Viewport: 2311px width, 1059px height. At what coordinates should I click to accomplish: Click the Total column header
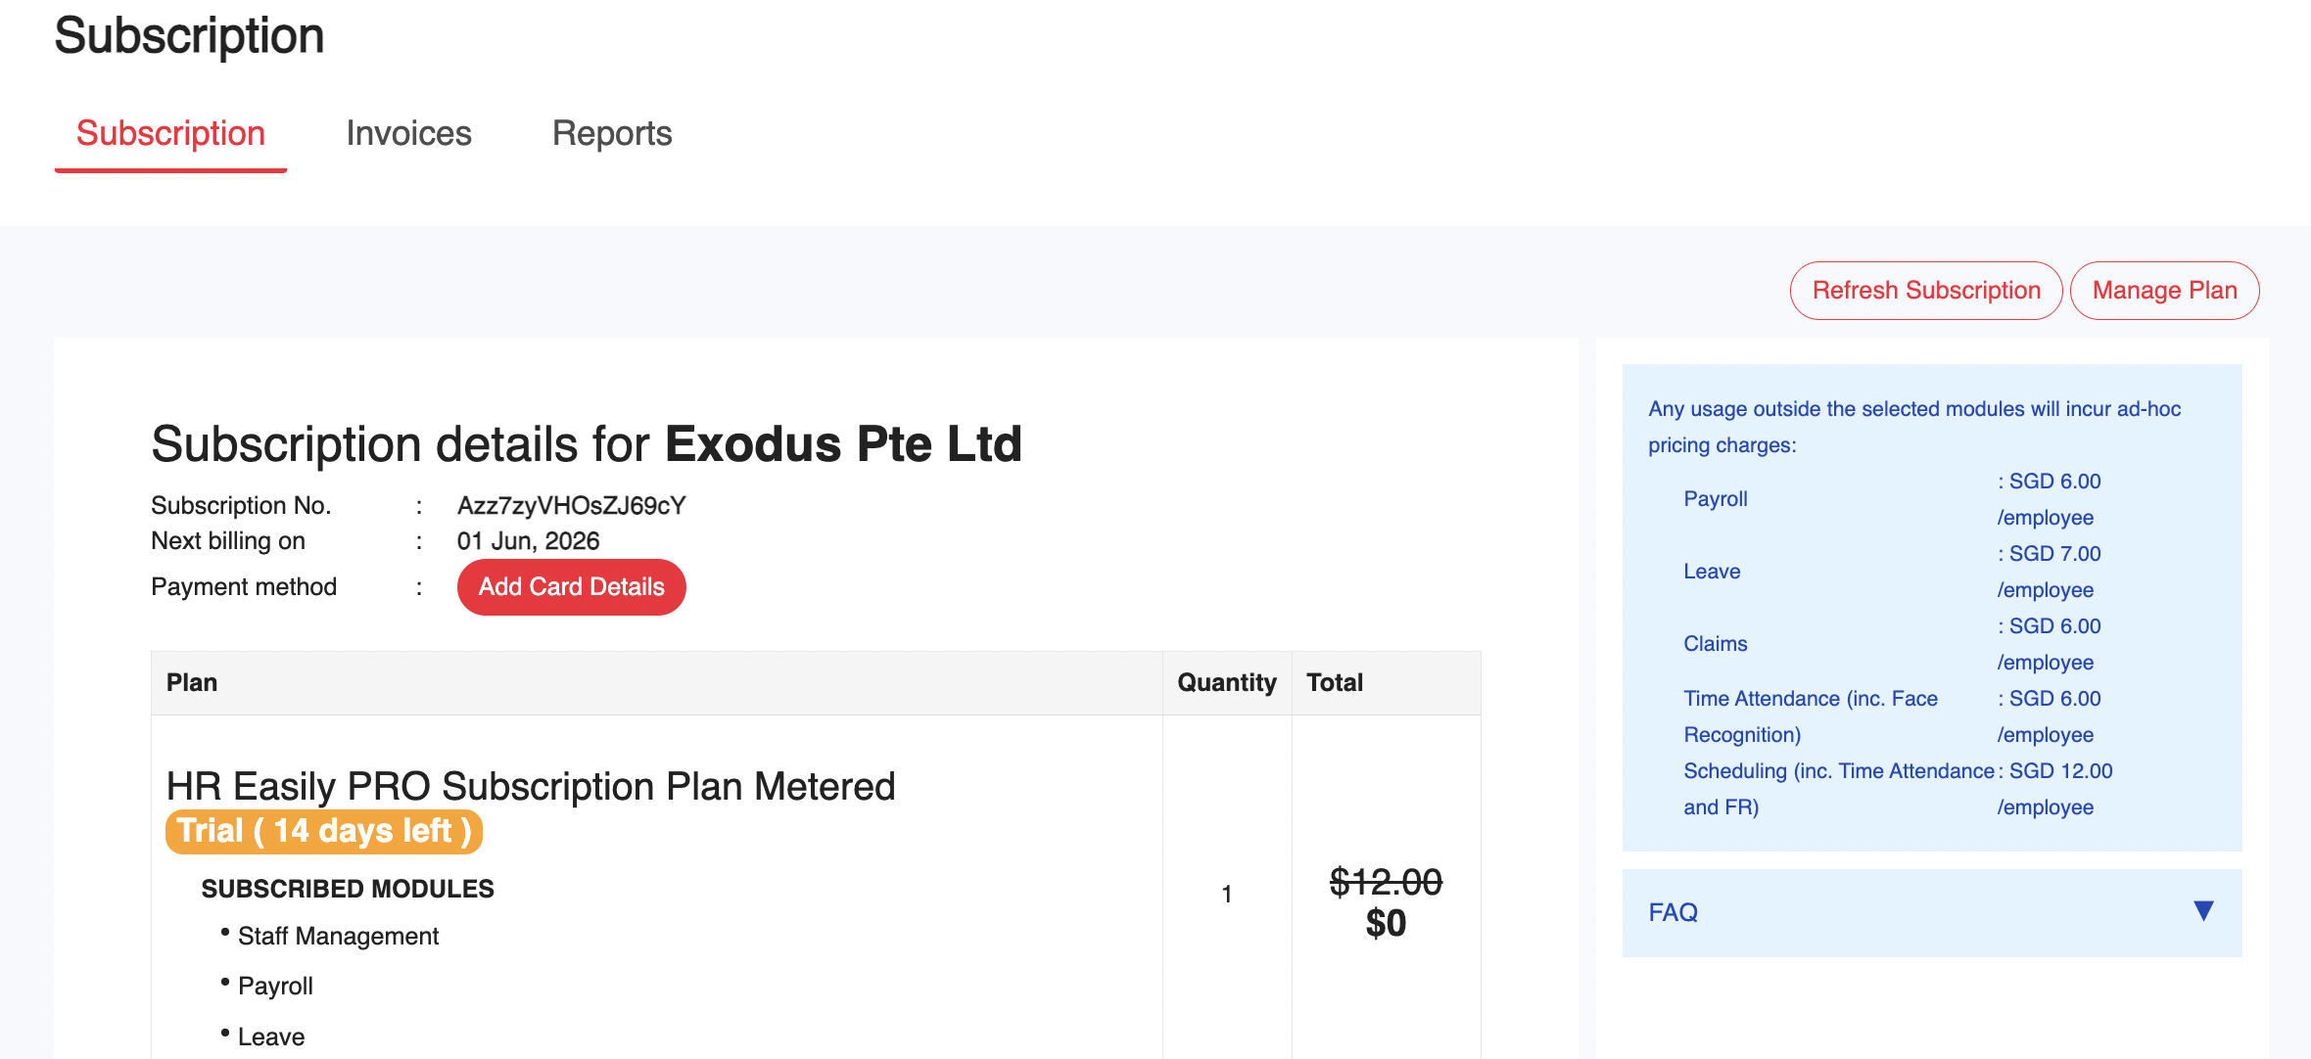coord(1334,682)
